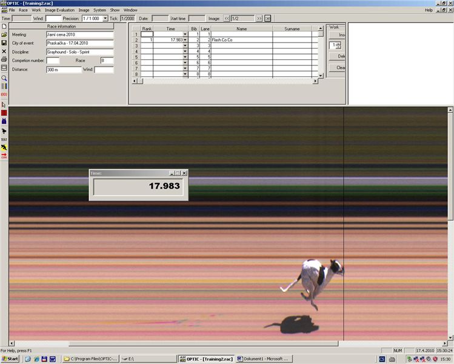The image size is (454, 364).
Task: Click the Del button in Work panel
Action: click(x=337, y=56)
